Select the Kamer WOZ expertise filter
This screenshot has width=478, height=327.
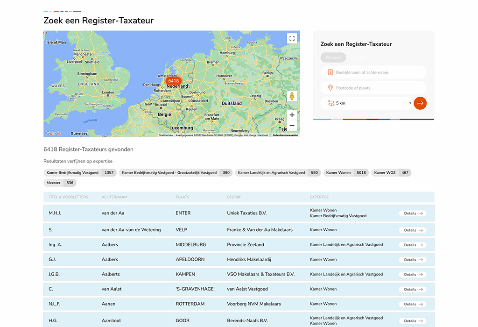click(x=391, y=173)
